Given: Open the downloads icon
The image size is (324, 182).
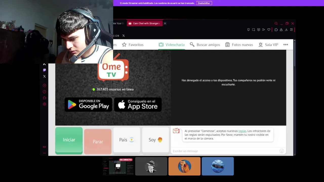Looking at the screenshot, I should (x=286, y=30).
